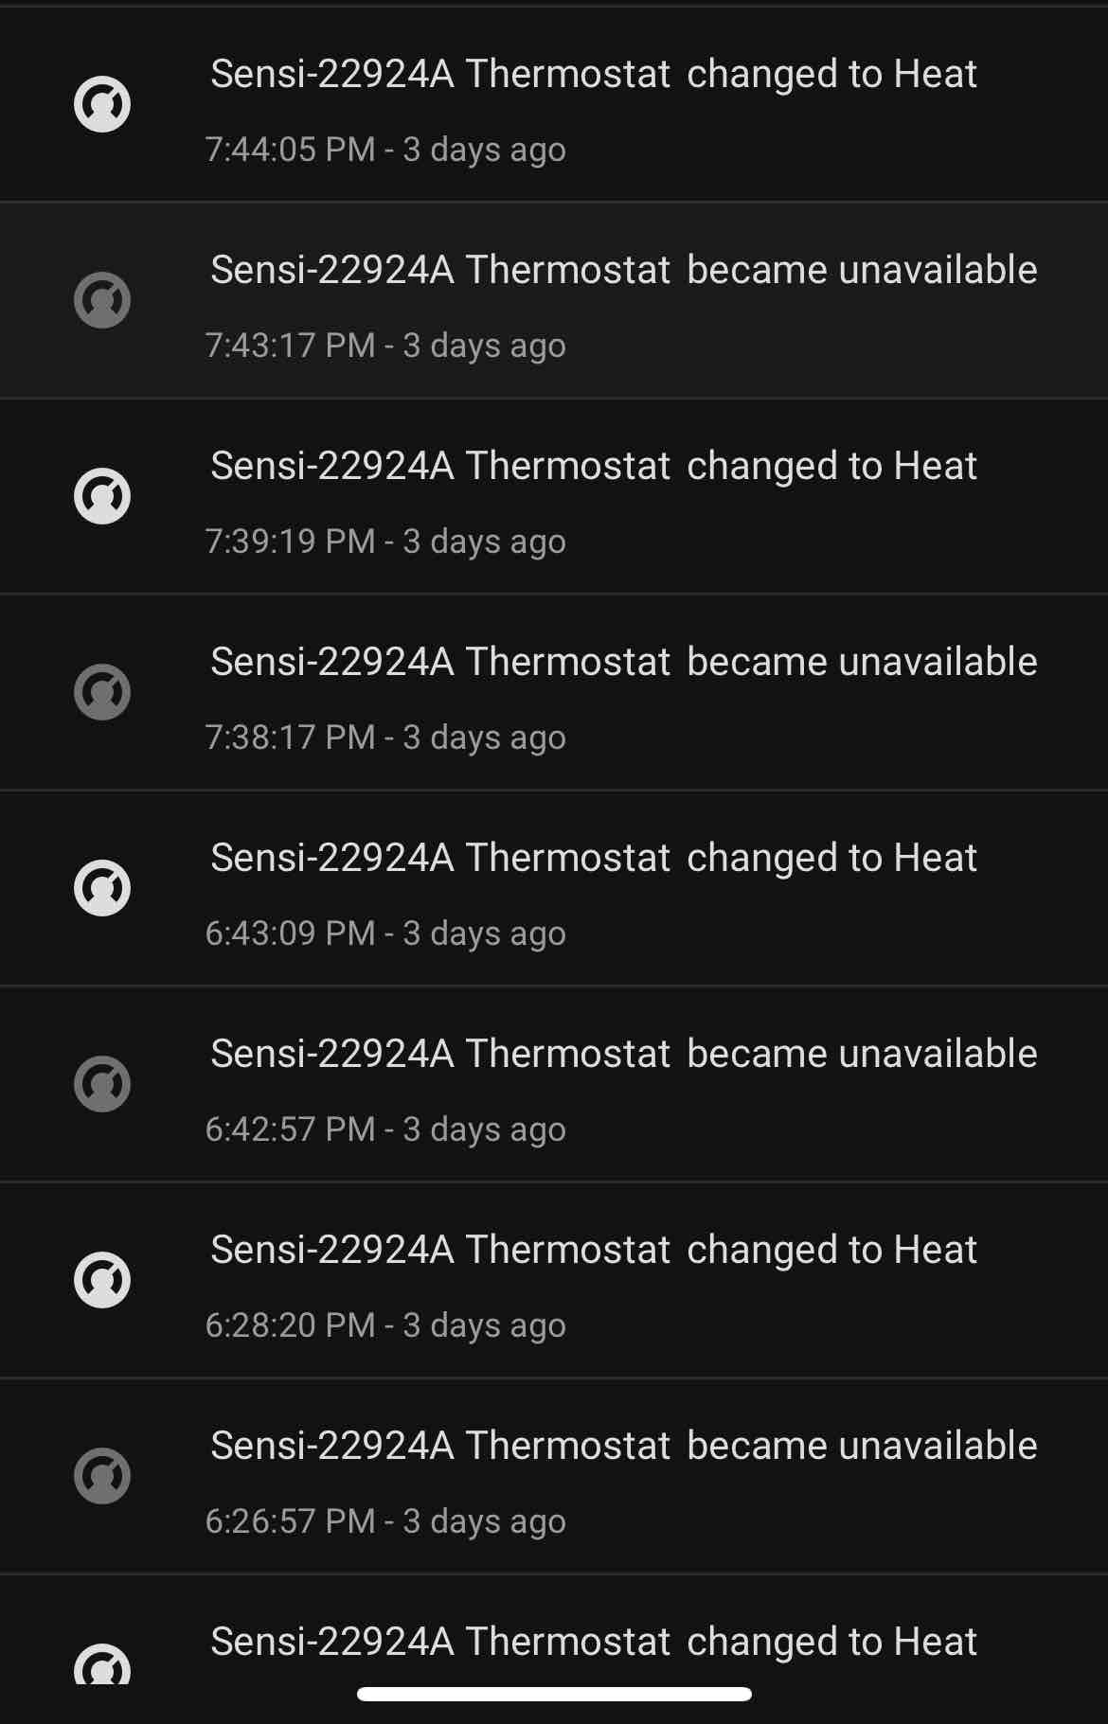Open Sensi-22924A Thermostat link at 7:39:19 PM
1108x1724 pixels.
click(440, 466)
